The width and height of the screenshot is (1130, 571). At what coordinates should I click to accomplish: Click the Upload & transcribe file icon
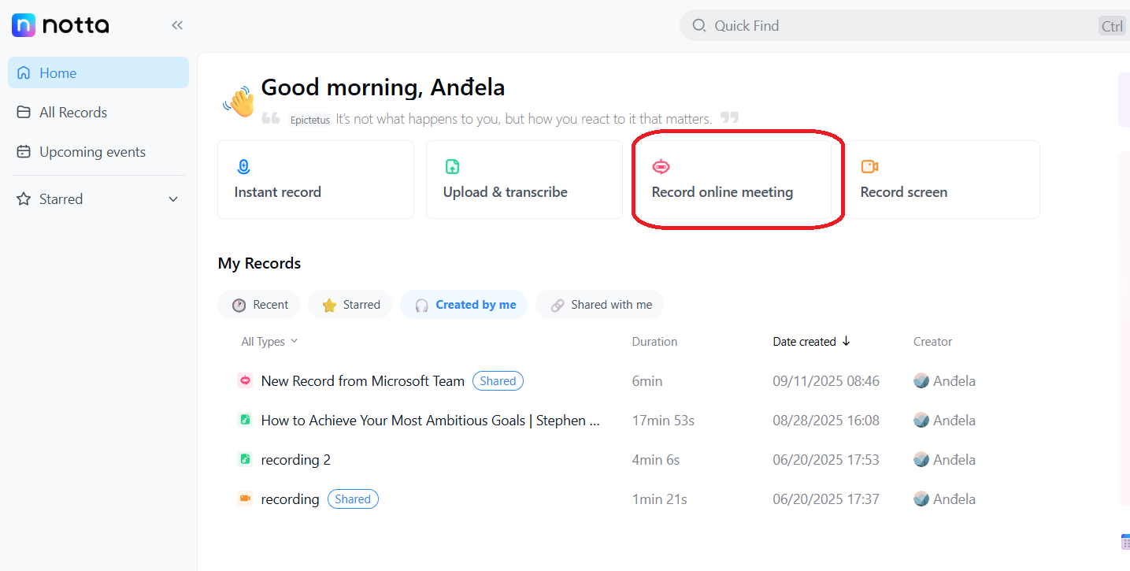coord(452,167)
